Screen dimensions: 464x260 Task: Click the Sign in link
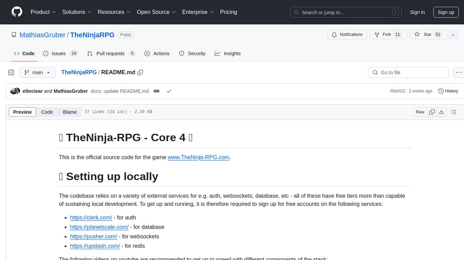click(x=417, y=12)
